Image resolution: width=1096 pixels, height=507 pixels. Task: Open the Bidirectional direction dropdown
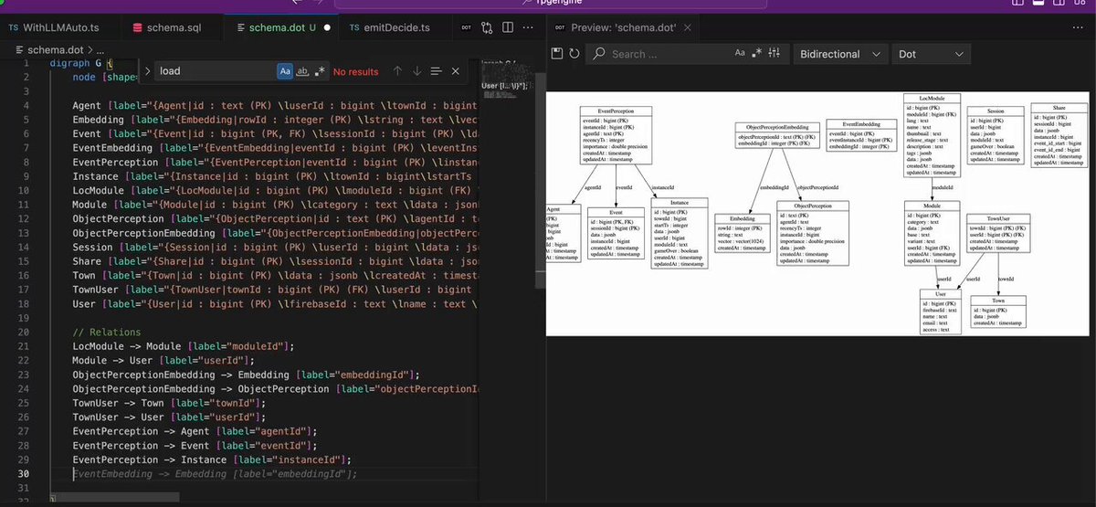pos(840,54)
